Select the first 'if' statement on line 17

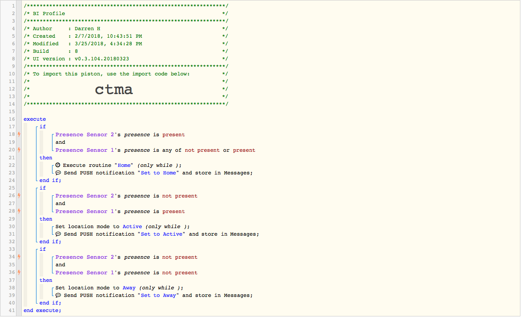[42, 126]
